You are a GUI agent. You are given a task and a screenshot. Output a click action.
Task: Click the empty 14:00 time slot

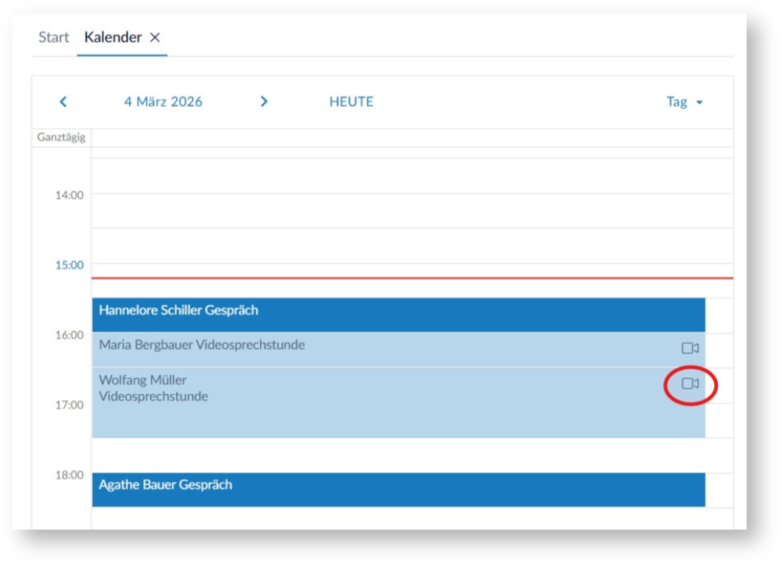pyautogui.click(x=411, y=211)
